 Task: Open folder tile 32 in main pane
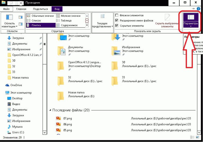[80, 81]
